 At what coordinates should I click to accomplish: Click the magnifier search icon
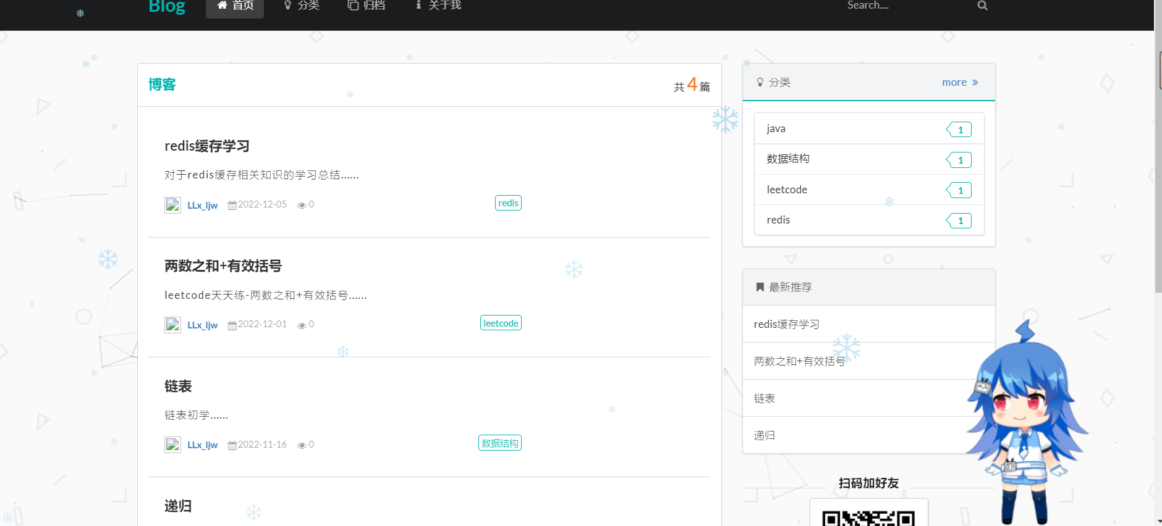pos(982,6)
